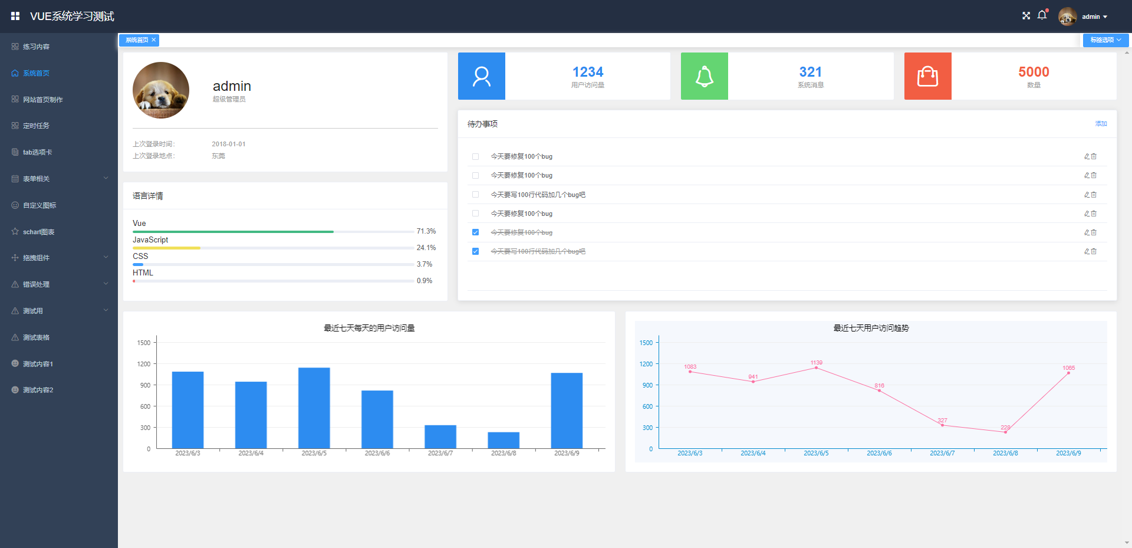The height and width of the screenshot is (548, 1132).
Task: Open the 练习内容 menu item
Action: pos(59,47)
